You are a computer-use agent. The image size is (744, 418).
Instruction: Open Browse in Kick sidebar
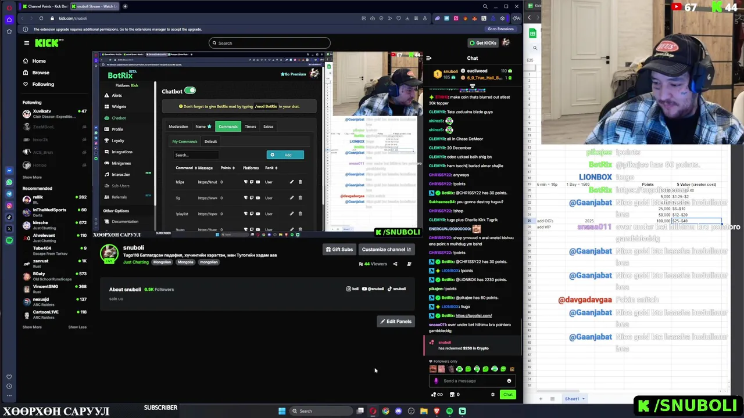click(x=40, y=73)
